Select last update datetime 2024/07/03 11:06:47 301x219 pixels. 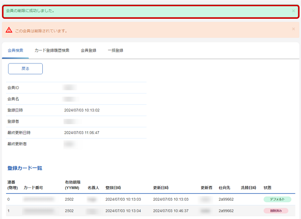click(x=81, y=133)
